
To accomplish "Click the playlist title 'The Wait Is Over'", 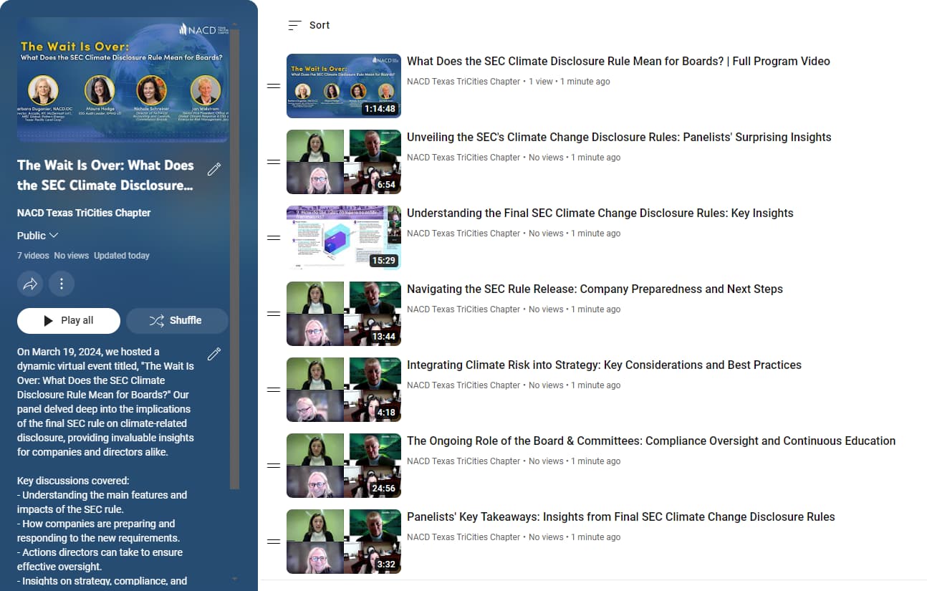I will pos(105,175).
